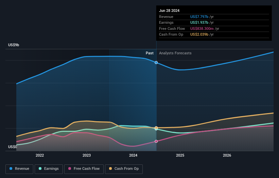Click the 2026 x-axis label
The image size is (279, 178).
[227, 155]
